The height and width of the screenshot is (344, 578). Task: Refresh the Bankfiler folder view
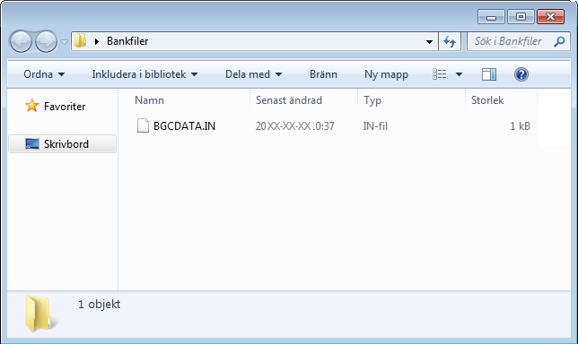(x=450, y=41)
